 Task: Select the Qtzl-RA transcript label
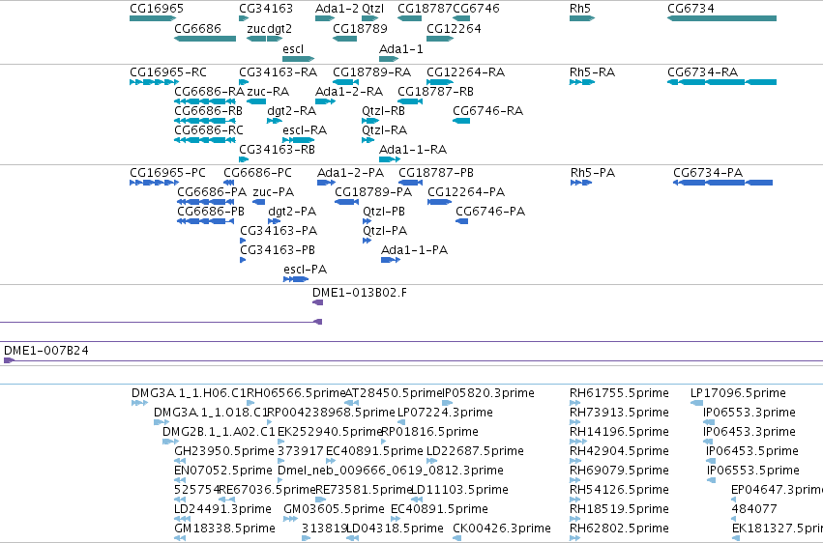pyautogui.click(x=384, y=130)
